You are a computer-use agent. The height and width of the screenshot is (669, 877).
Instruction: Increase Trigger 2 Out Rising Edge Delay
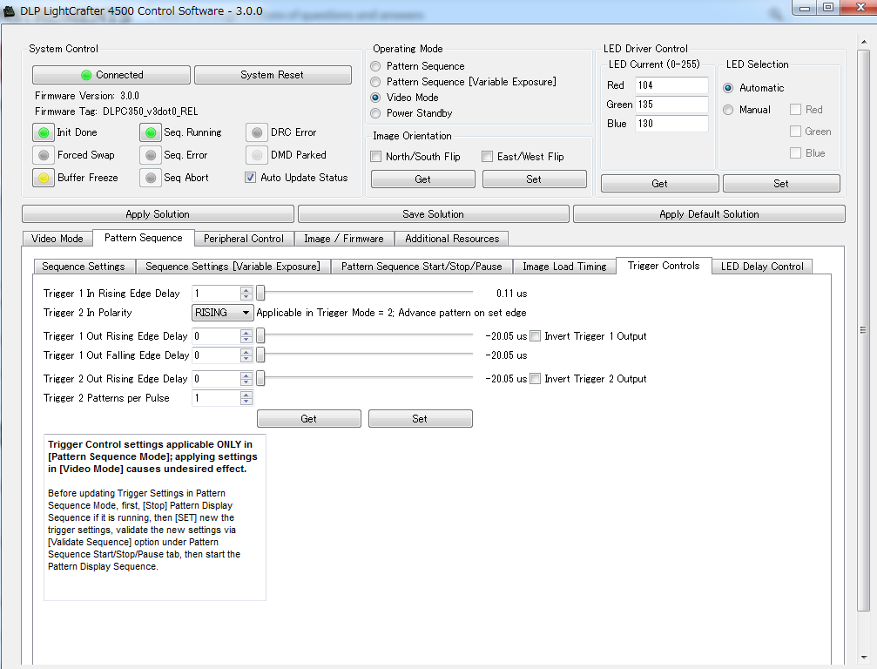[x=246, y=375]
